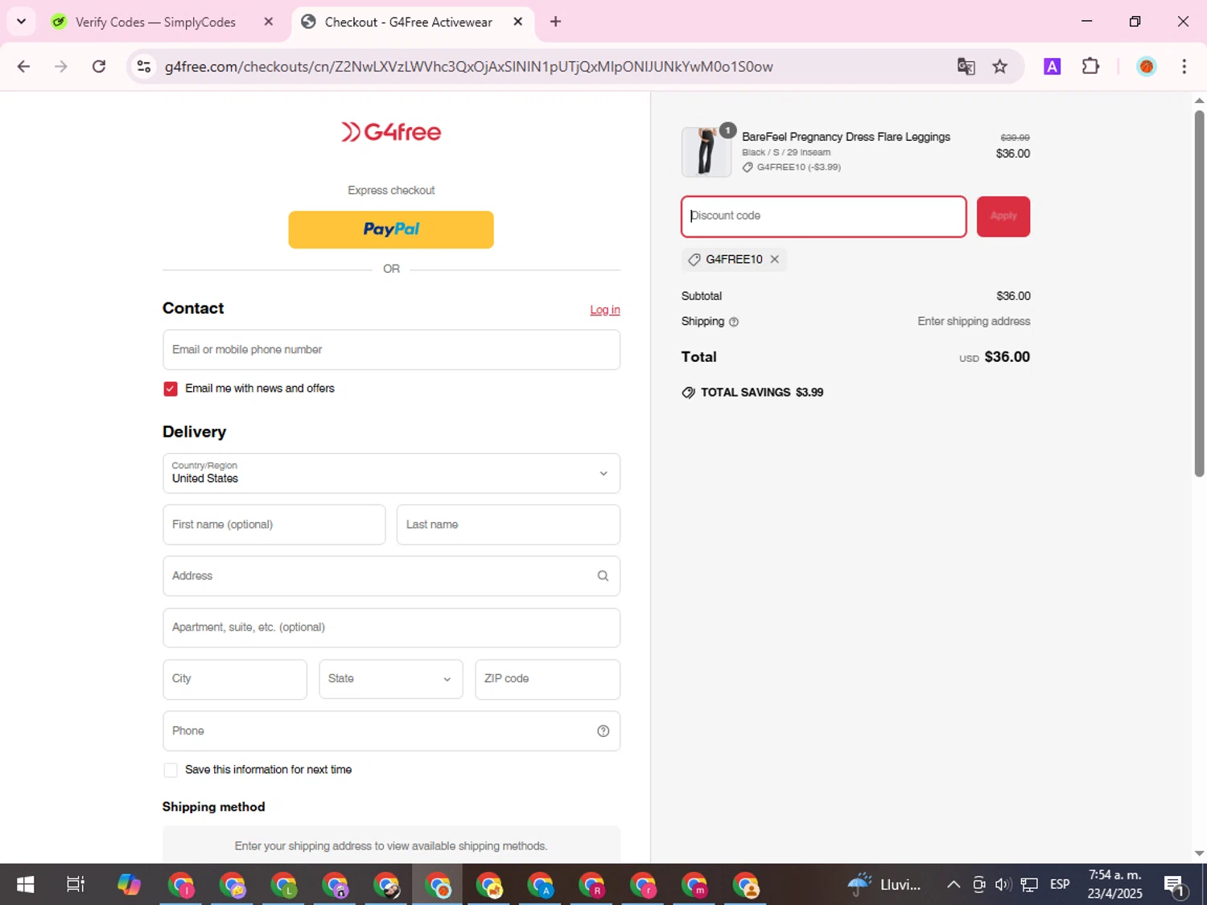The image size is (1207, 905).
Task: Open the volume control
Action: pos(1003,885)
